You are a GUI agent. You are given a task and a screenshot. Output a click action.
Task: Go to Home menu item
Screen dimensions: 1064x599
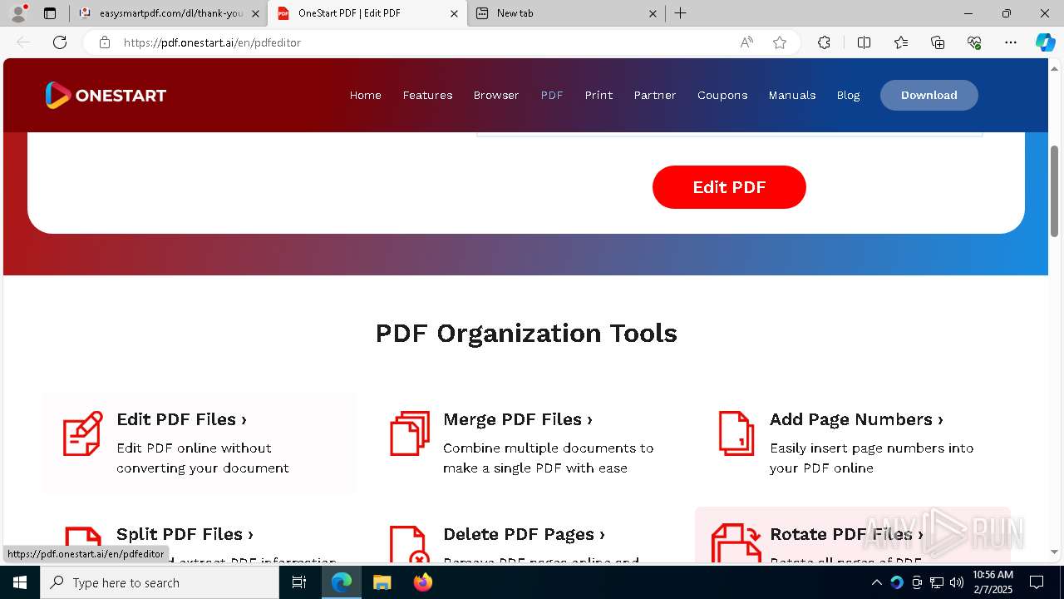[x=366, y=95]
